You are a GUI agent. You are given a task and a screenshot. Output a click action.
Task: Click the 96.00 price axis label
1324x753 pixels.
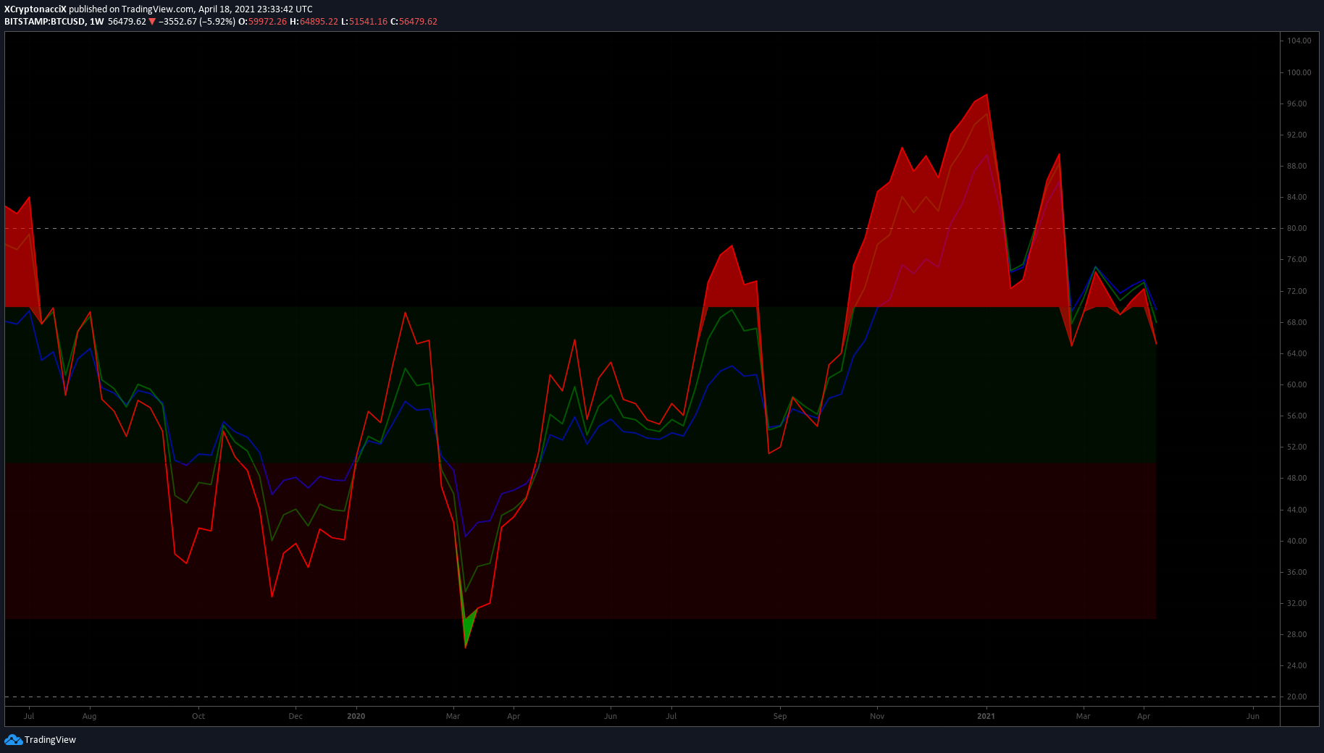pyautogui.click(x=1296, y=104)
